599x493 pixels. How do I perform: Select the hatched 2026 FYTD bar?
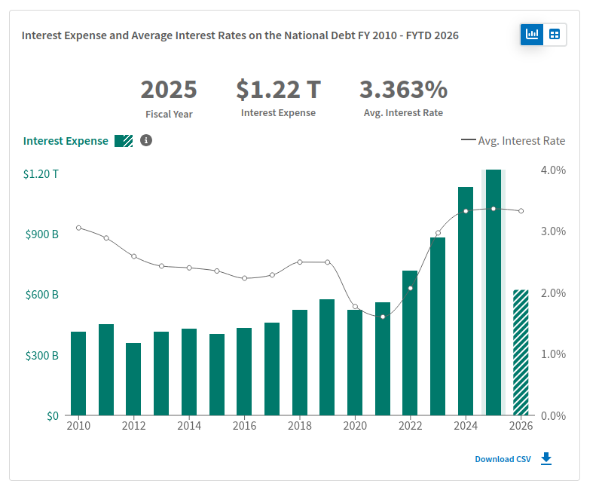[x=521, y=353]
